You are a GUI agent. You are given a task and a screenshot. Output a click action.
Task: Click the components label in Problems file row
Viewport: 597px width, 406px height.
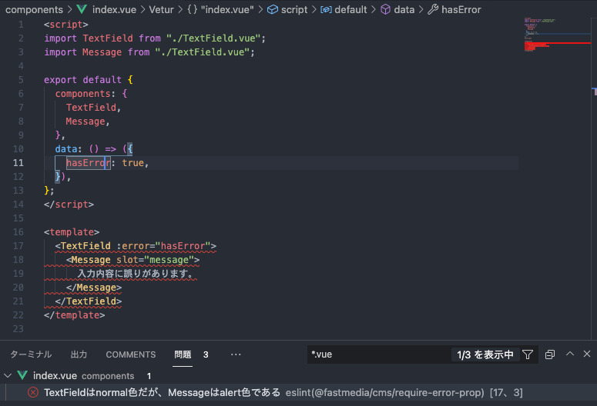(108, 376)
